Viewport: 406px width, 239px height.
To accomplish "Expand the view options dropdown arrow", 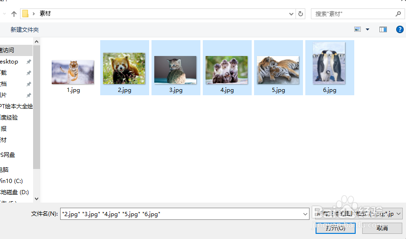I will click(367, 29).
